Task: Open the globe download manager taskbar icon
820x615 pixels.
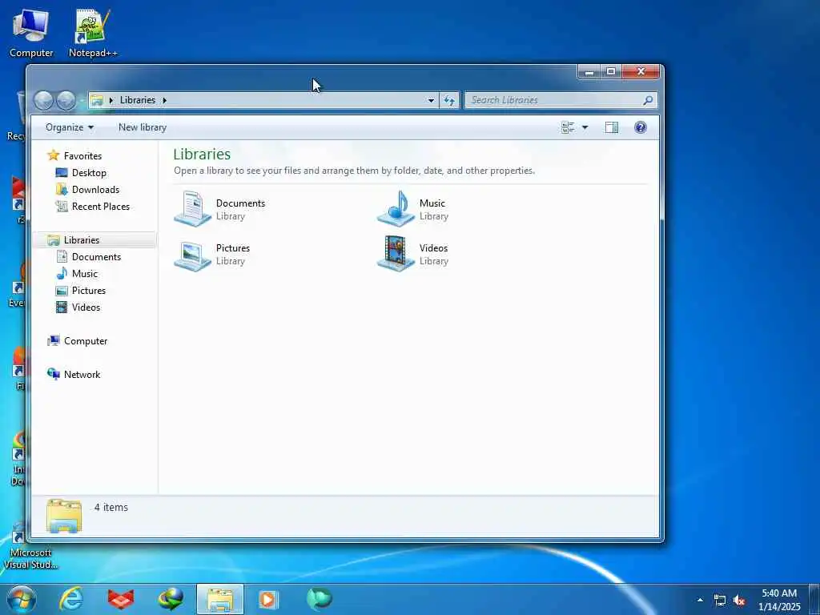Action: (171, 599)
